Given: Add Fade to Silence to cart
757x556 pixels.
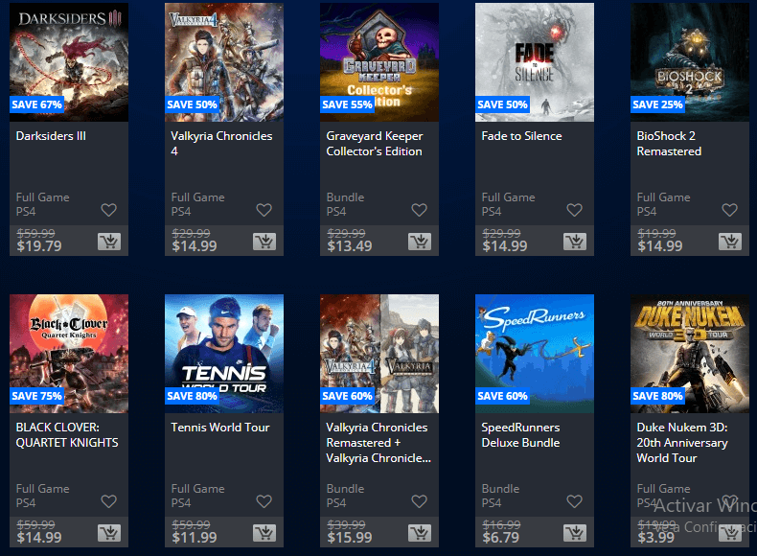Looking at the screenshot, I should tap(575, 241).
